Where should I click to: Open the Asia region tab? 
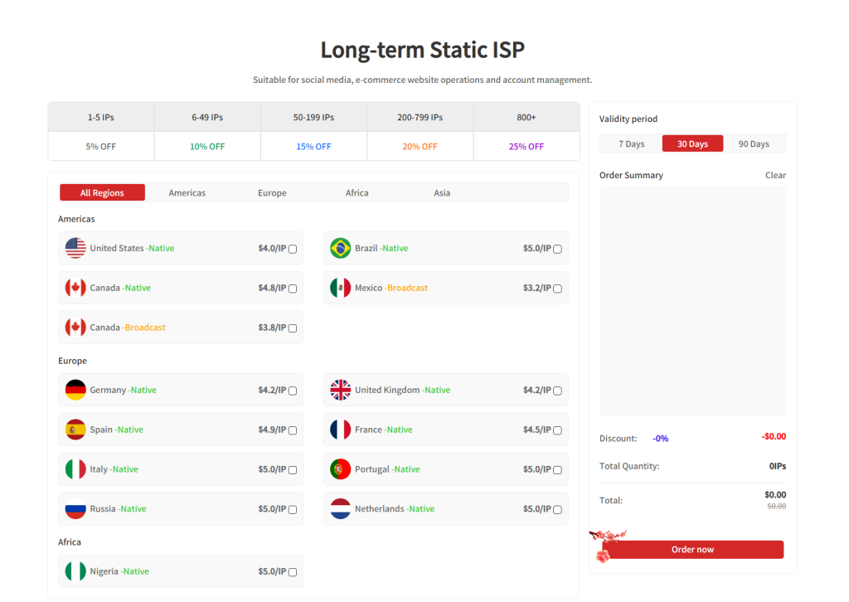442,193
